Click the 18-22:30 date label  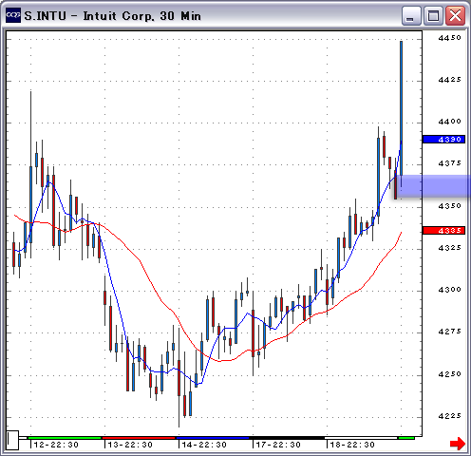coord(352,445)
